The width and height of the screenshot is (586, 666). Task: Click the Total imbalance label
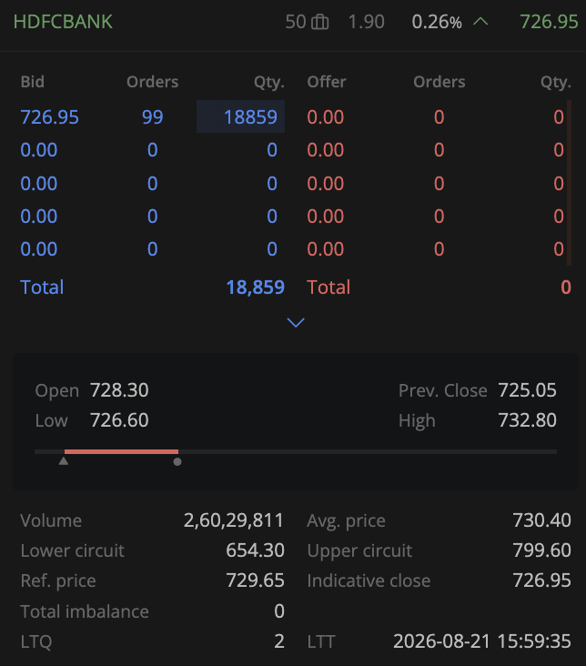tap(85, 611)
